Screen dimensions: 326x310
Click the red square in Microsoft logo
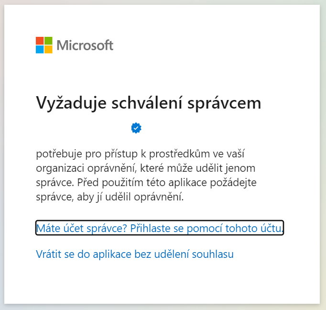point(40,41)
